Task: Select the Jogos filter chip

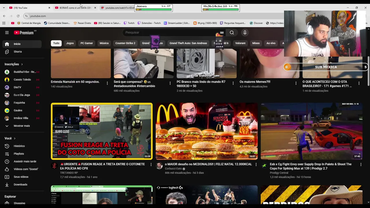Action: [x=70, y=43]
